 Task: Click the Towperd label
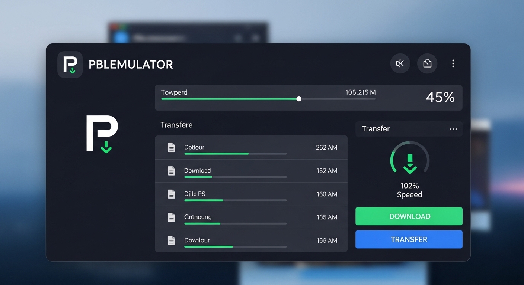(174, 92)
